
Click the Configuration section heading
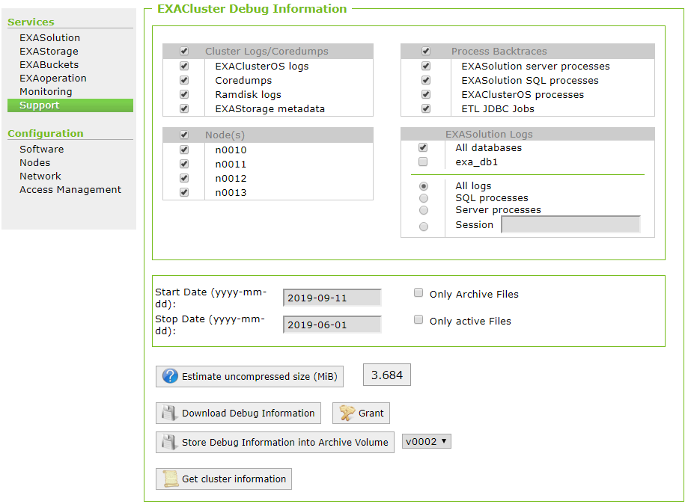click(x=45, y=133)
